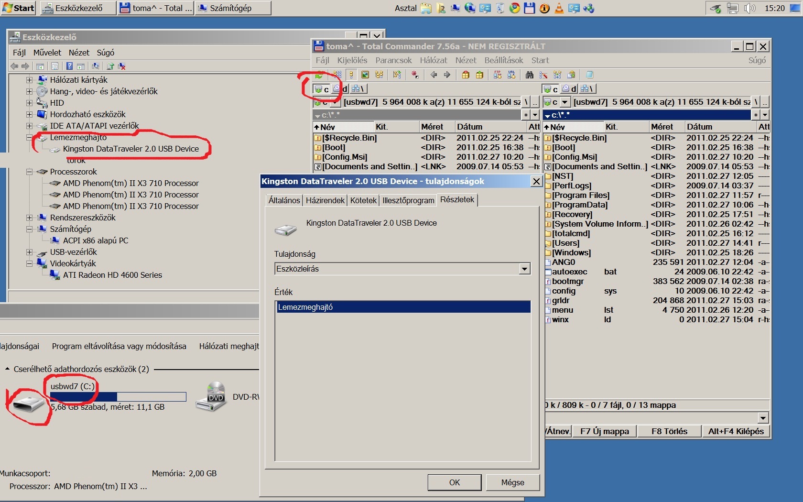The height and width of the screenshot is (502, 803).
Task: Go back using the left arrow icon
Action: [x=434, y=75]
